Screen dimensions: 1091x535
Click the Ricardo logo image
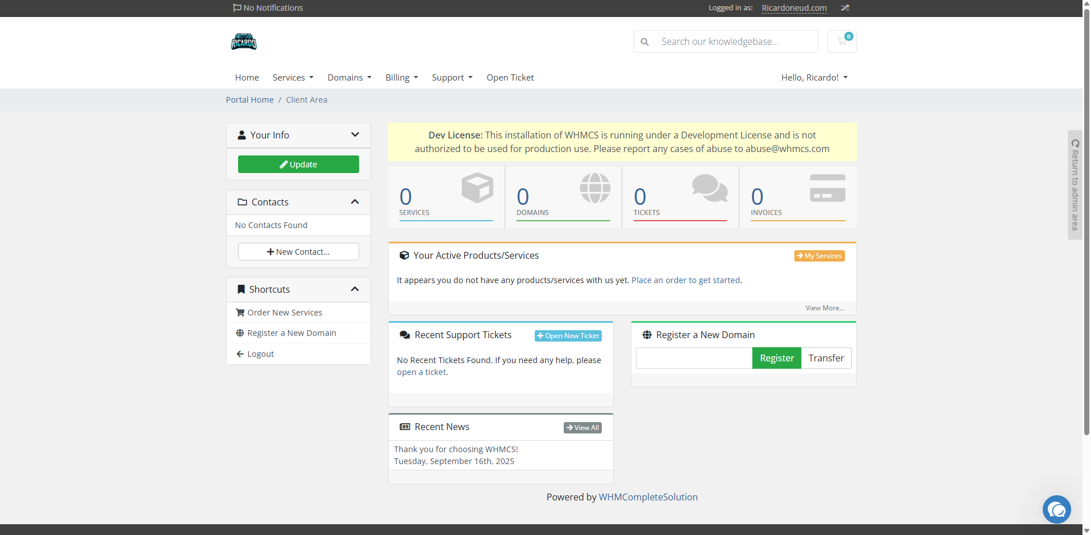244,42
